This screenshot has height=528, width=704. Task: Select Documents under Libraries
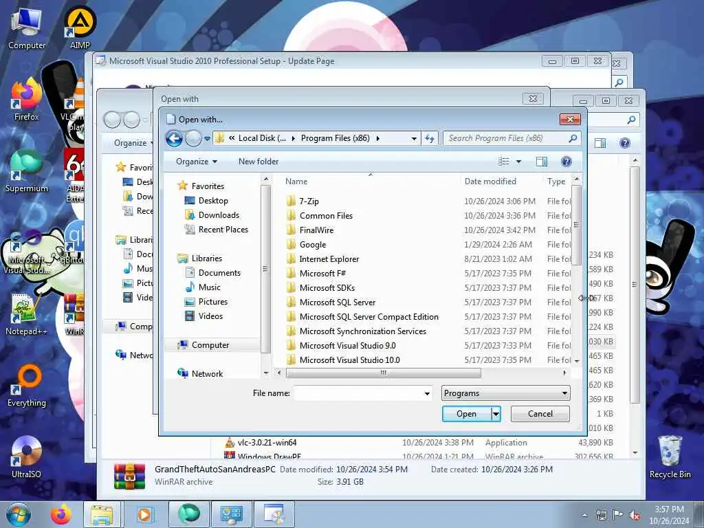(219, 273)
